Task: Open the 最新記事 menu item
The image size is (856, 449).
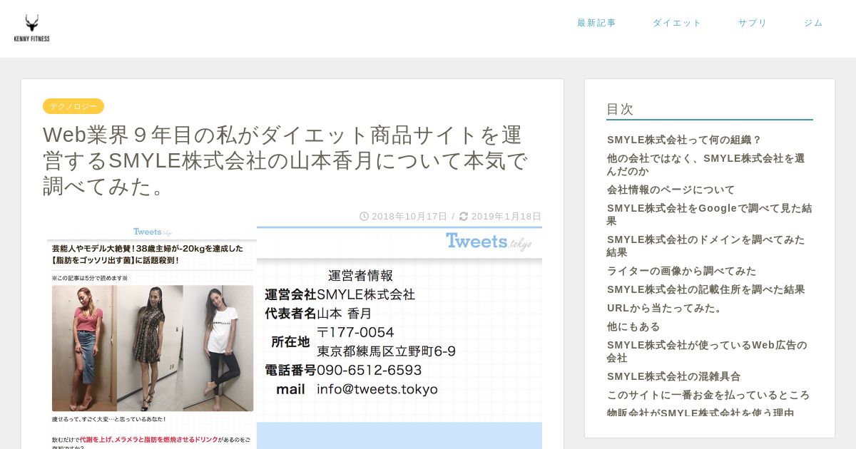Action: pos(596,23)
